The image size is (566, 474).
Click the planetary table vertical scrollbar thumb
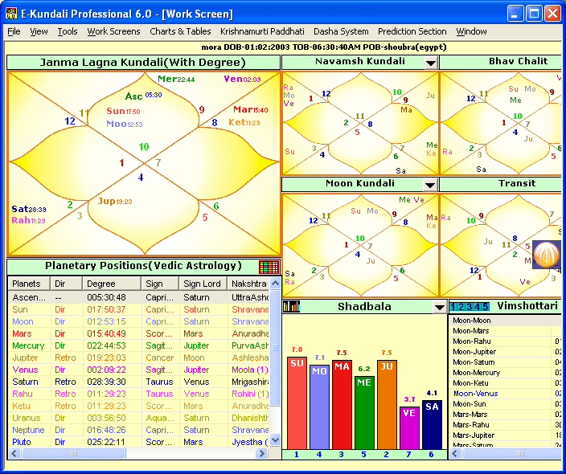275,348
